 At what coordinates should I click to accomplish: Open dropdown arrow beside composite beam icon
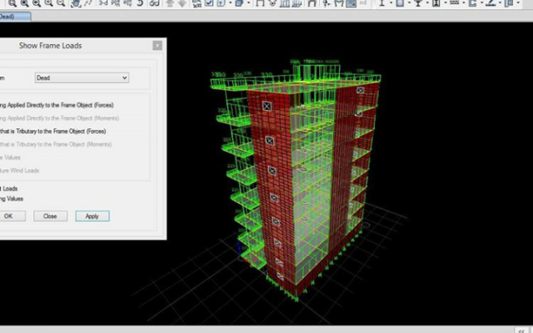pos(427,2)
